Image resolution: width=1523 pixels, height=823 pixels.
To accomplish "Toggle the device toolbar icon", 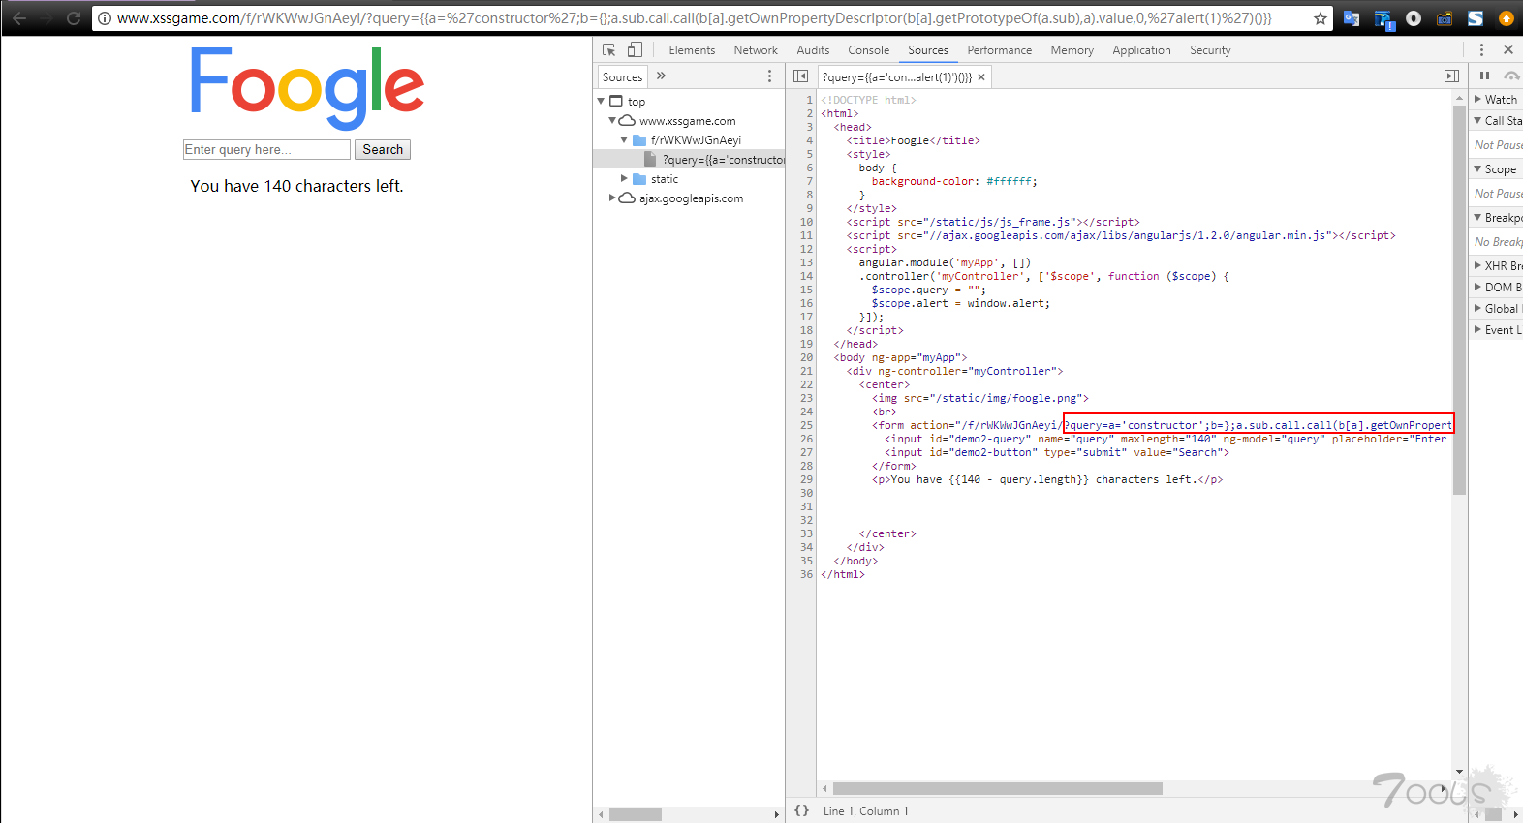I will [635, 49].
